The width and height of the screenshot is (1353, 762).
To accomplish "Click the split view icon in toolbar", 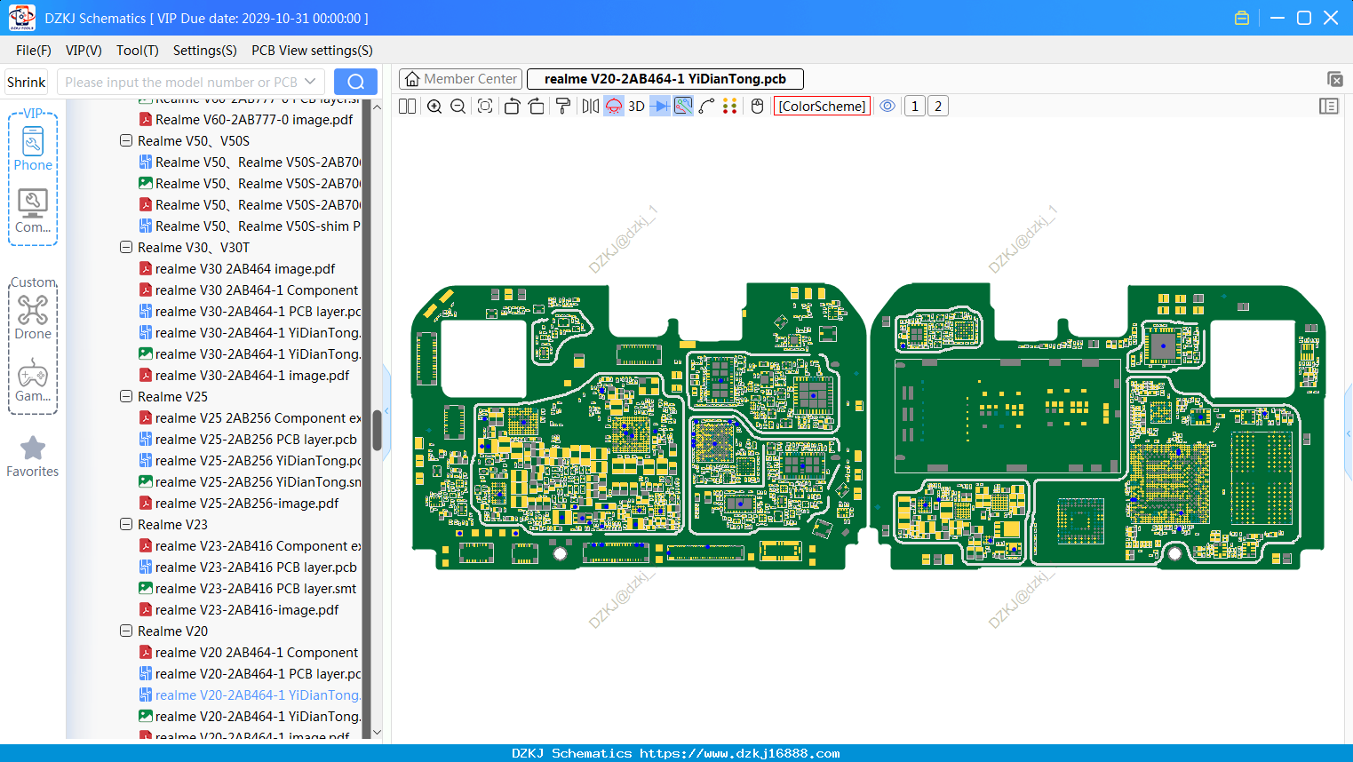I will pos(407,107).
